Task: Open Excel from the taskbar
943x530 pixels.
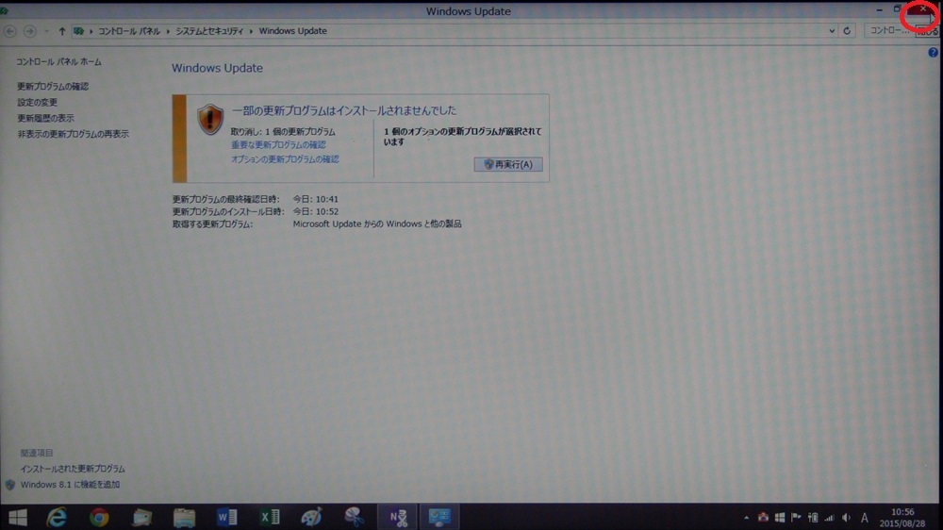Action: [270, 517]
